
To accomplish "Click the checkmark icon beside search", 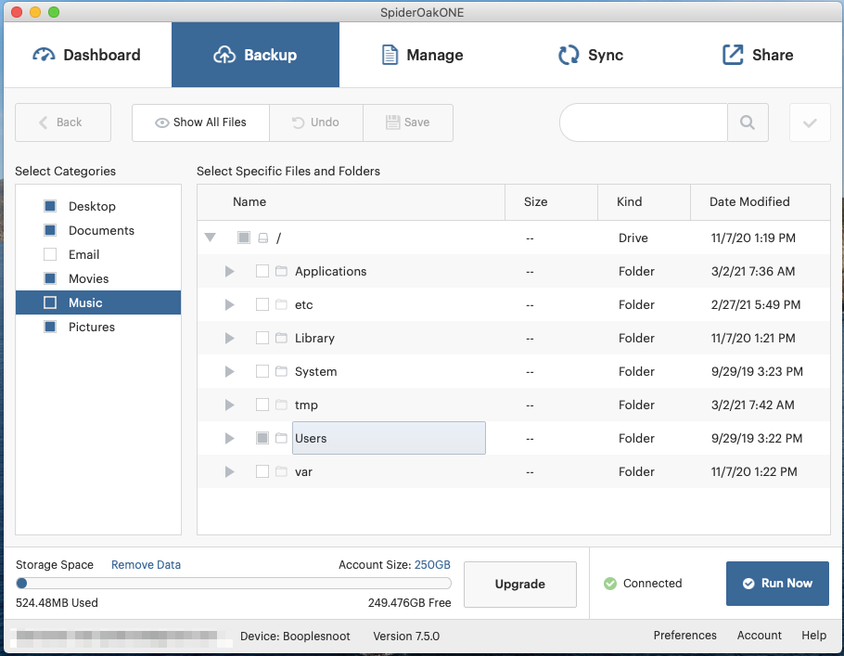I will tap(810, 122).
